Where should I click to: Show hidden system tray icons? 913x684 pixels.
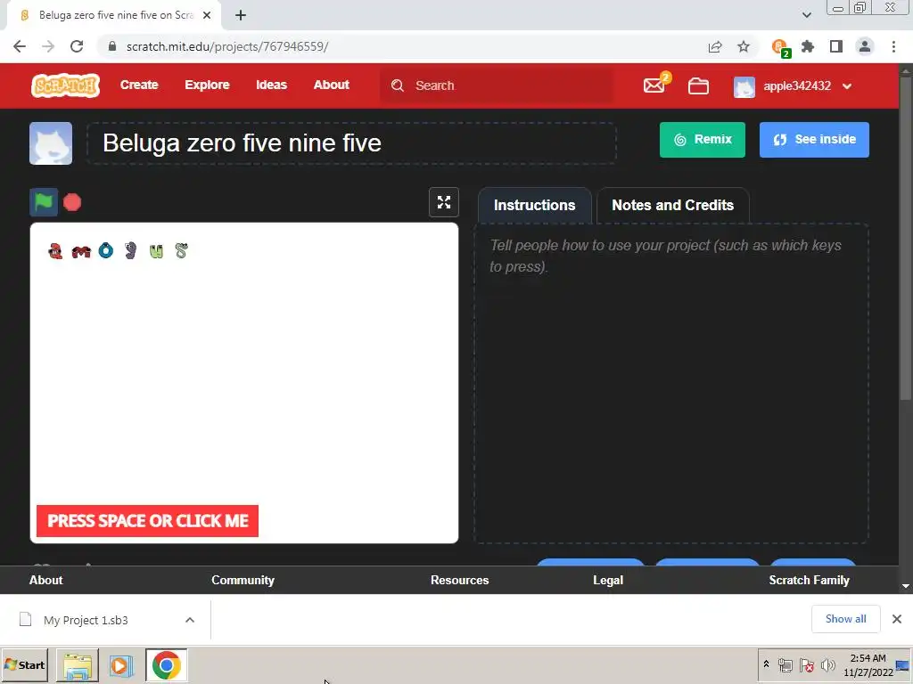coord(766,664)
